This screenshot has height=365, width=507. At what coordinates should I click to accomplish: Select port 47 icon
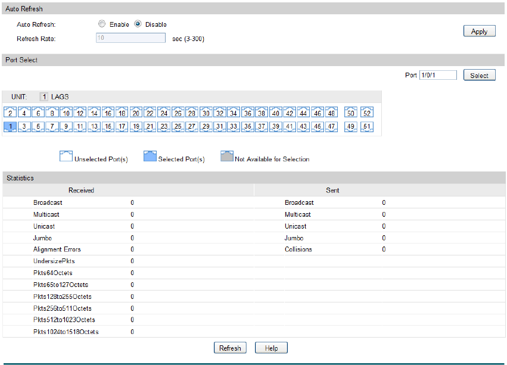click(x=331, y=126)
